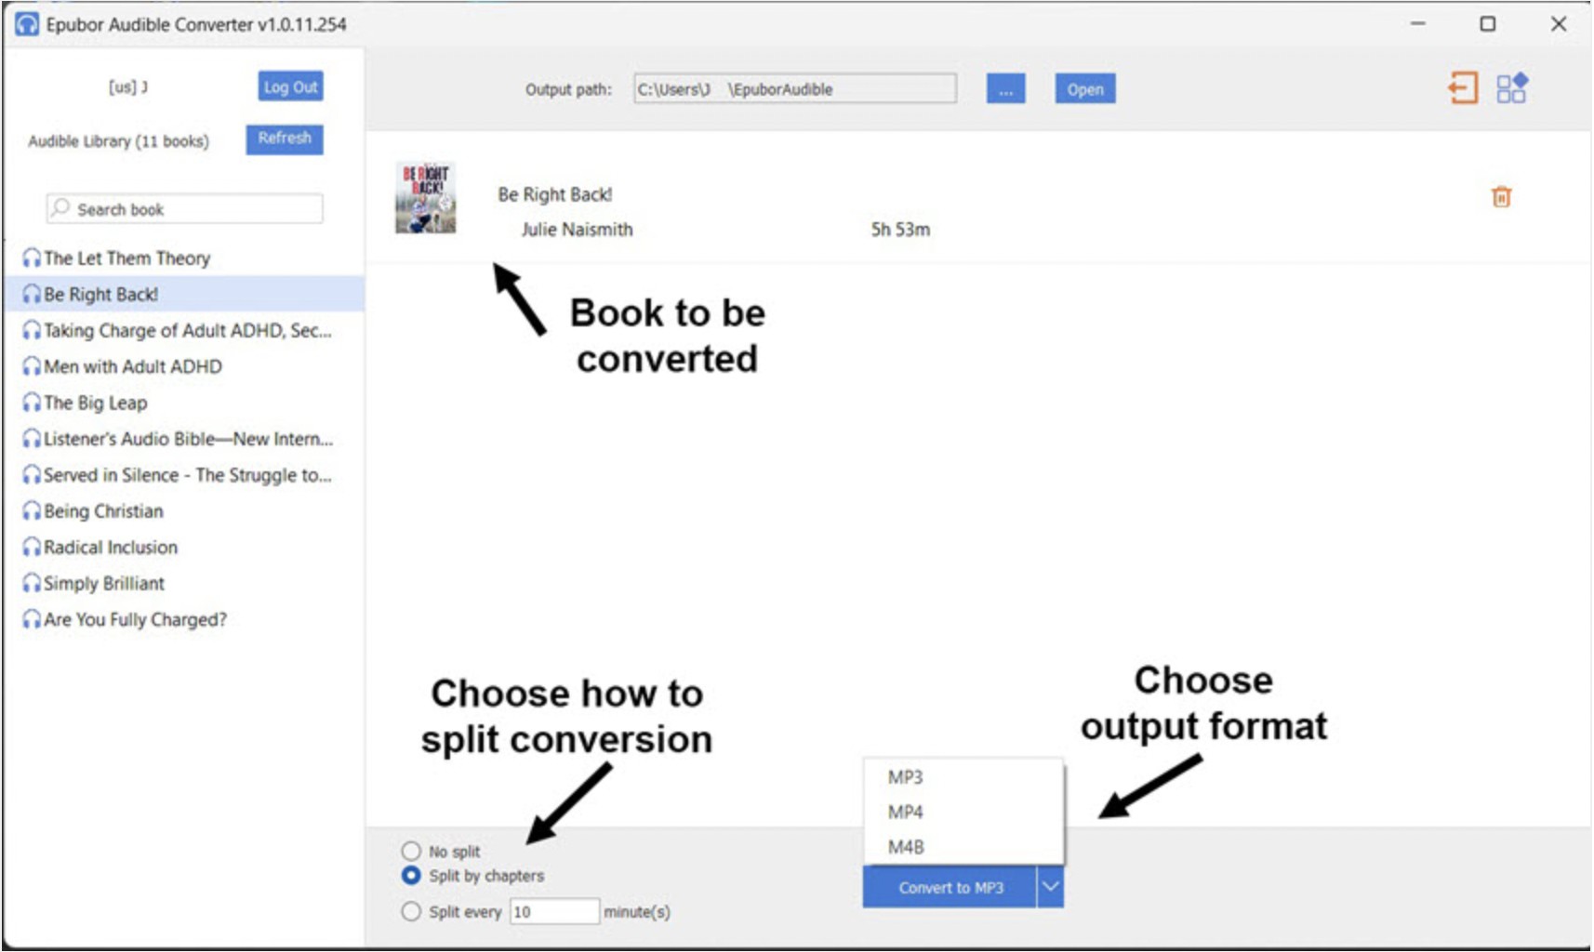Image resolution: width=1594 pixels, height=952 pixels.
Task: Click the magnifier icon in Search book
Action: tap(60, 208)
